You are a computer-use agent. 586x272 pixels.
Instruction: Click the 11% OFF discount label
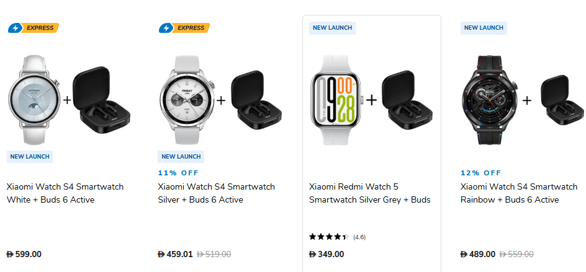click(178, 173)
